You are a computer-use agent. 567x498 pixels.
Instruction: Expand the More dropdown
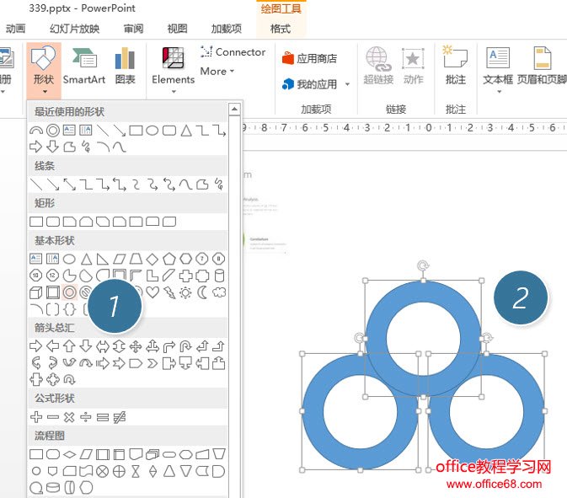[217, 72]
